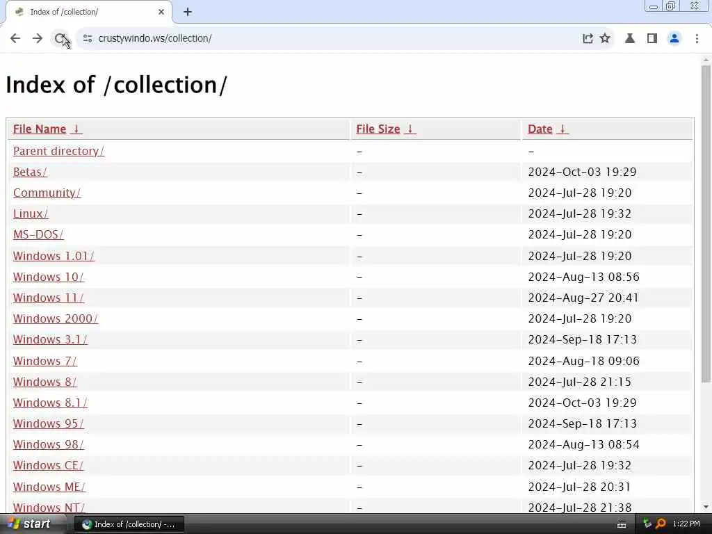Screen dimensions: 712x534
Task: Click the network connection tray icon
Action: coord(647,524)
